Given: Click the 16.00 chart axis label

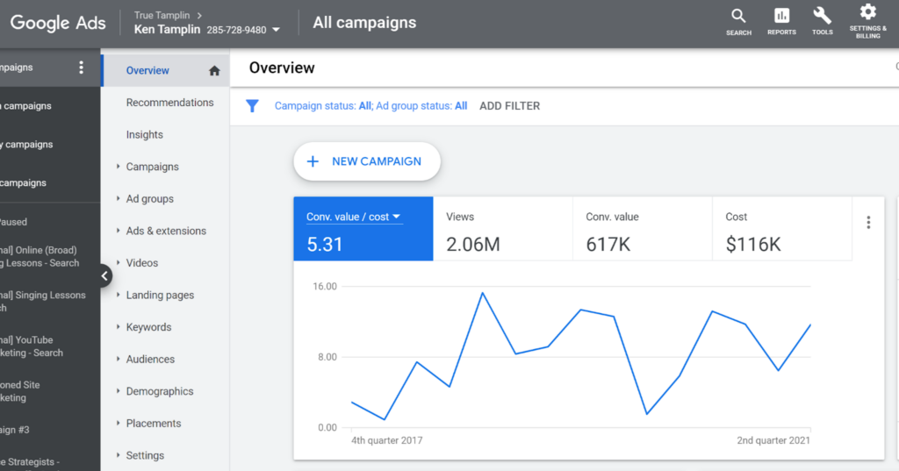Looking at the screenshot, I should 325,287.
